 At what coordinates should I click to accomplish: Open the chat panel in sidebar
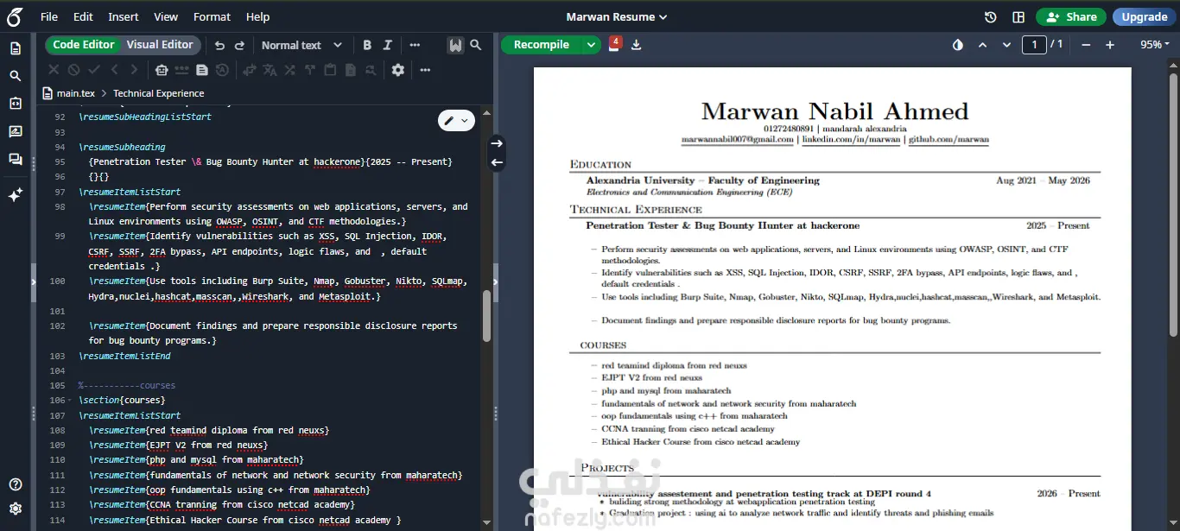click(16, 159)
